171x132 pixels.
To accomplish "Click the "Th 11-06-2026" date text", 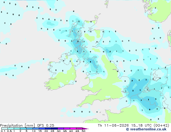I will (113, 126).
